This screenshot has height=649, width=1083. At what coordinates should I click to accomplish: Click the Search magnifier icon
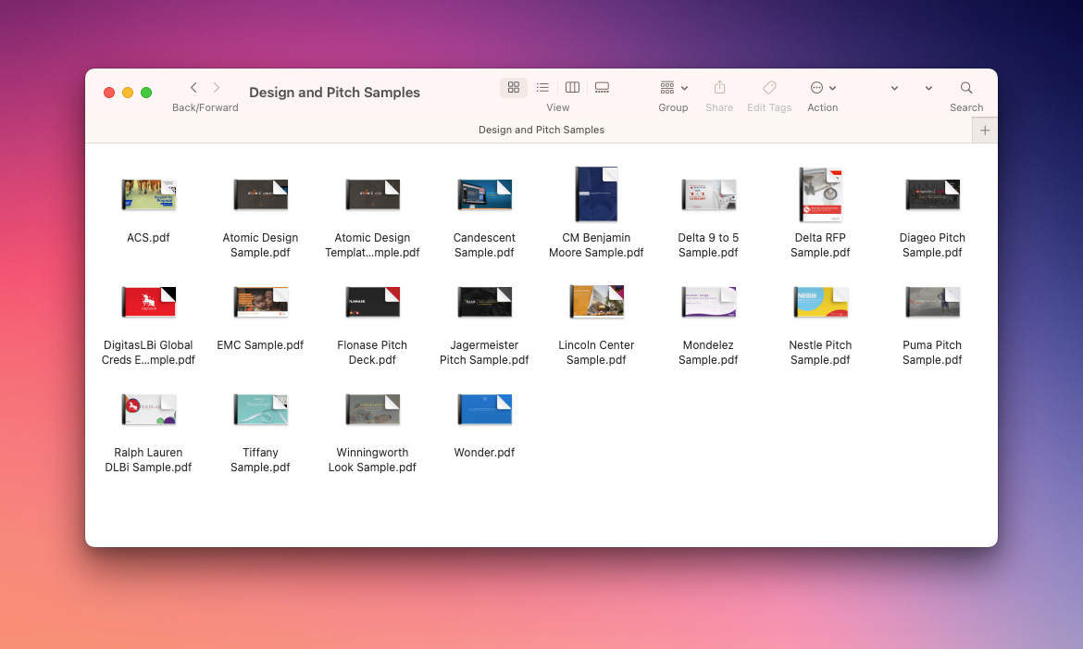pyautogui.click(x=966, y=88)
